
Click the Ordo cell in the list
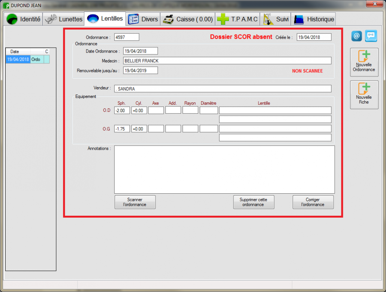pos(37,59)
